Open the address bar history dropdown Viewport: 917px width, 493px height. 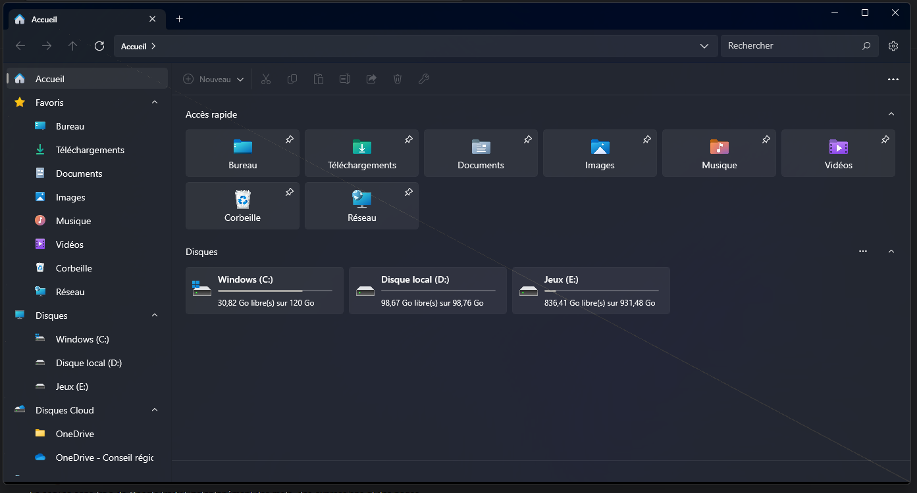(x=704, y=46)
